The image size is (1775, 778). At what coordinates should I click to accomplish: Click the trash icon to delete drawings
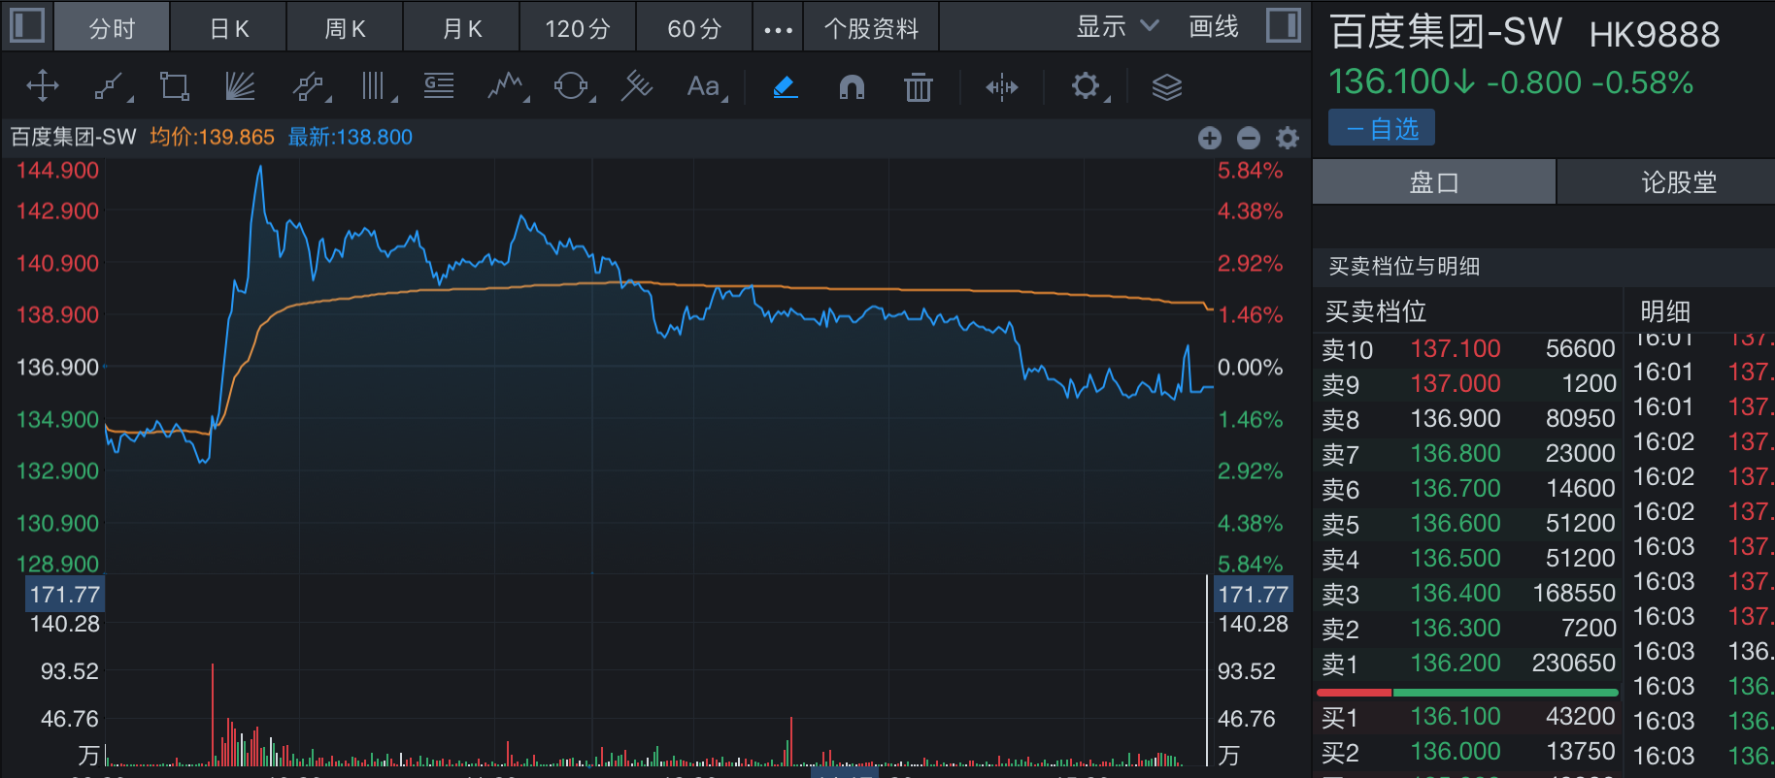[x=918, y=87]
